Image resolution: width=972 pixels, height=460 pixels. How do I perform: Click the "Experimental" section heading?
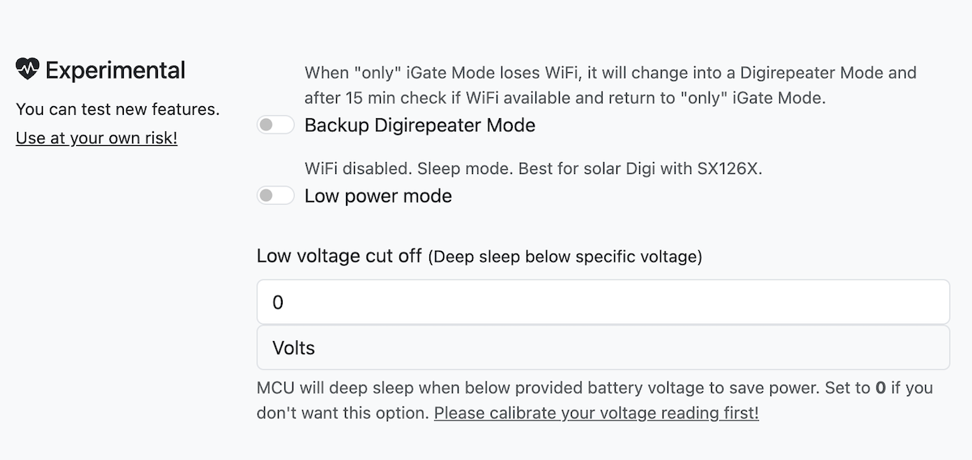115,70
